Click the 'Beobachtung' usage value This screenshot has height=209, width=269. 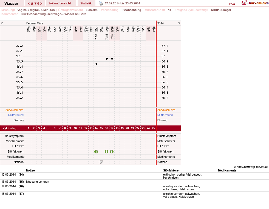tap(132, 10)
